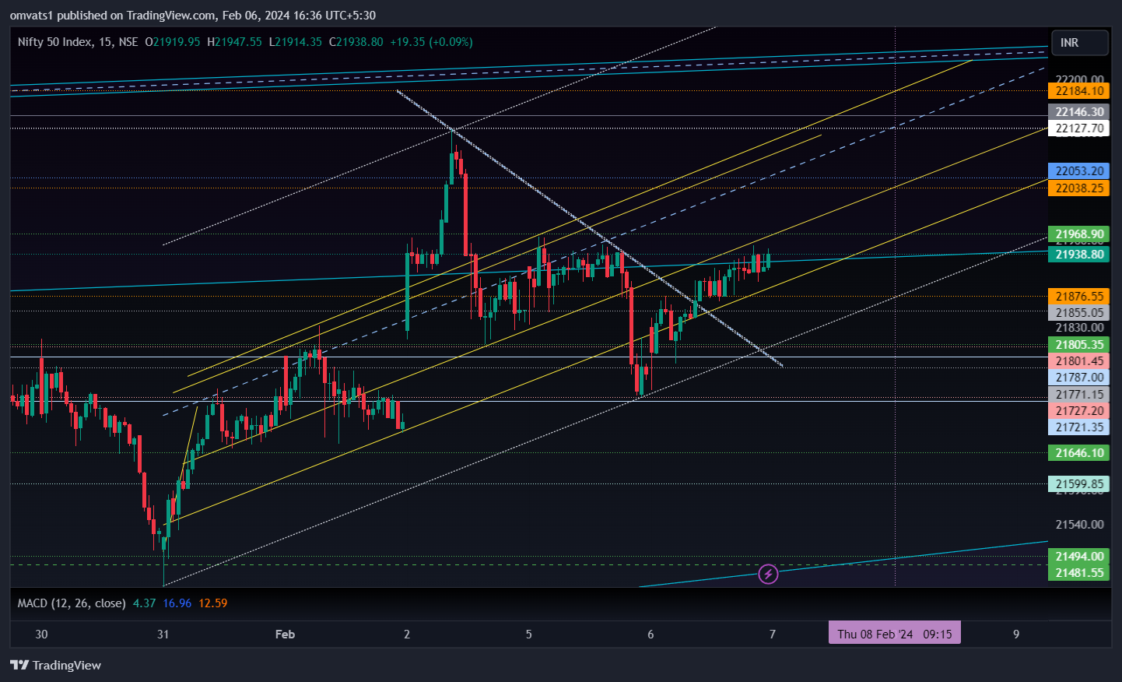Click date 30 on the time axis

point(41,635)
